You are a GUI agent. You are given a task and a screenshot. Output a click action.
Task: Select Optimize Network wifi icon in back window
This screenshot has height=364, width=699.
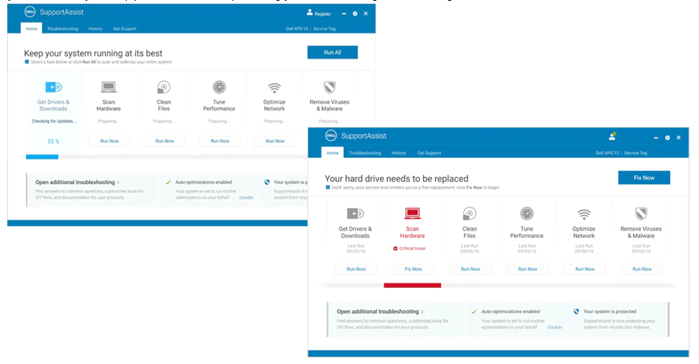click(x=274, y=88)
